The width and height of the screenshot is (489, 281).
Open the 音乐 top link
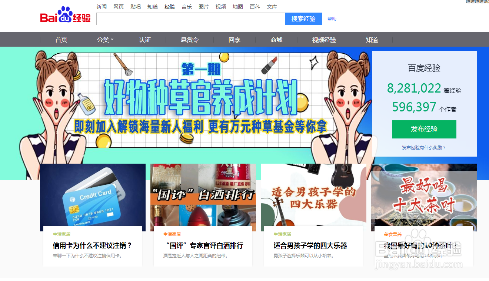187,7
